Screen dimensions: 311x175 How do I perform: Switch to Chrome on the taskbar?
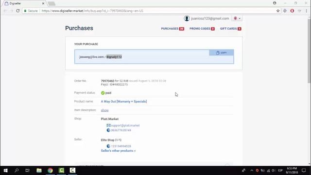[50, 171]
